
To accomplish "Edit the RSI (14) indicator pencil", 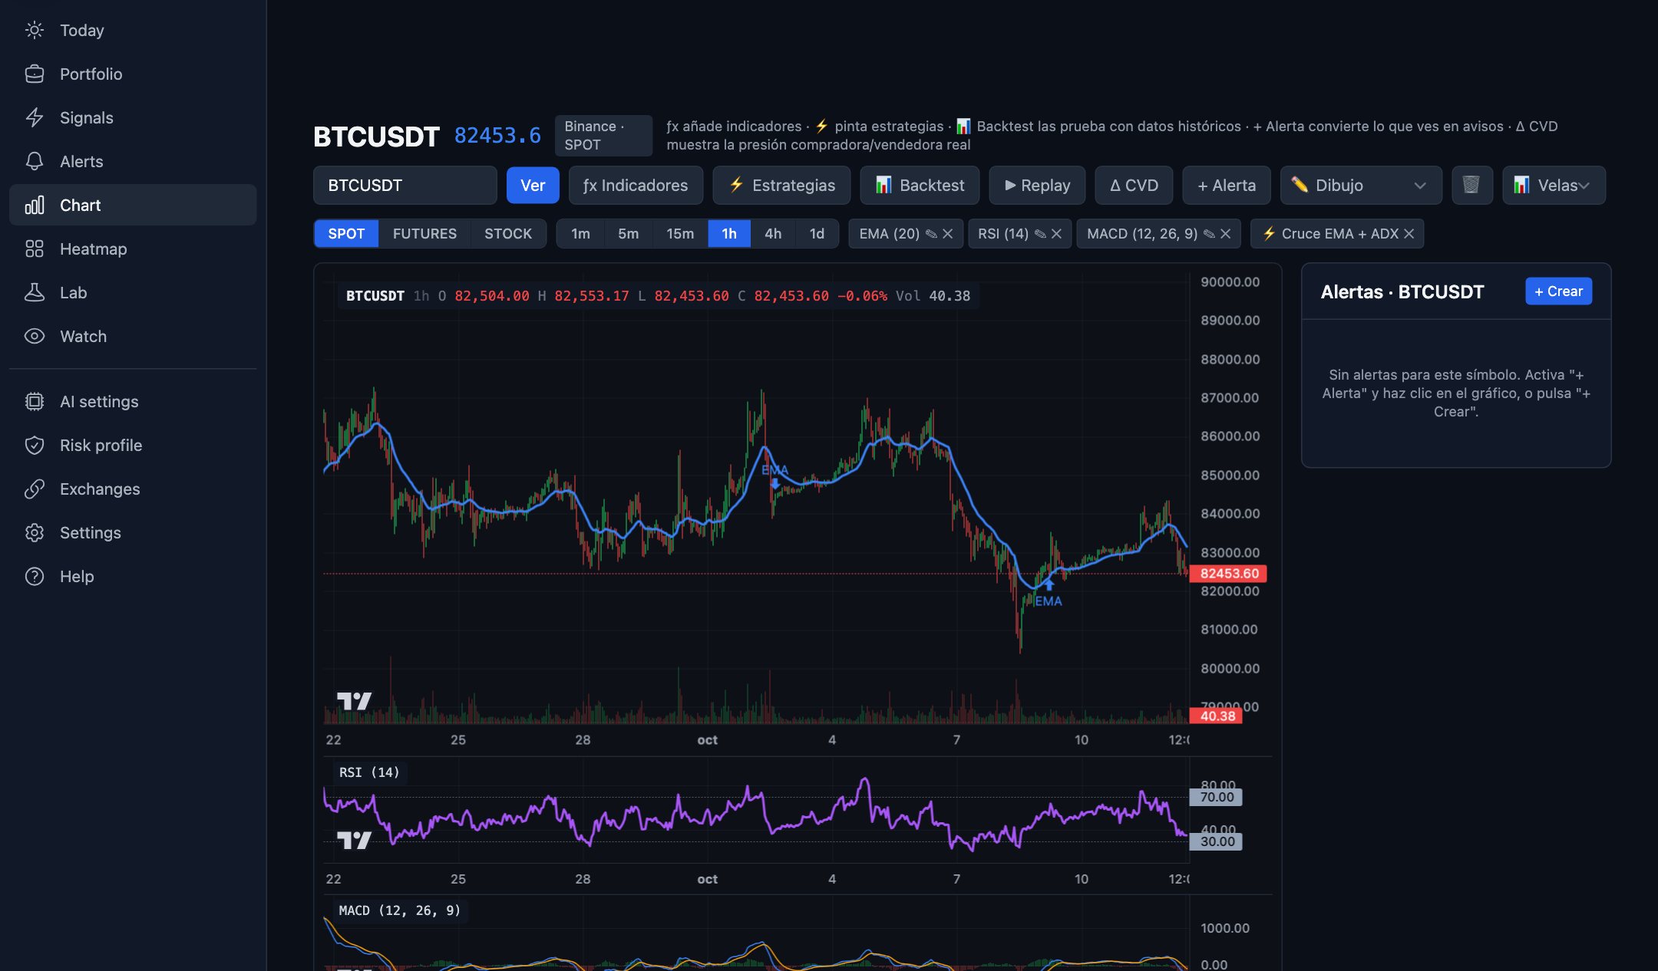I will pos(1040,234).
